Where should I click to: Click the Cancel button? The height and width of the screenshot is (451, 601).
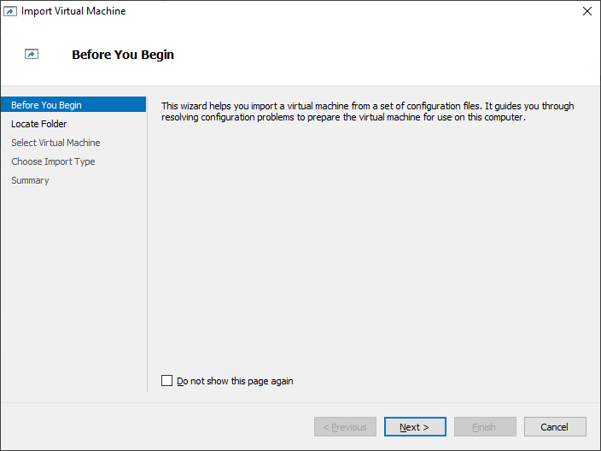555,427
